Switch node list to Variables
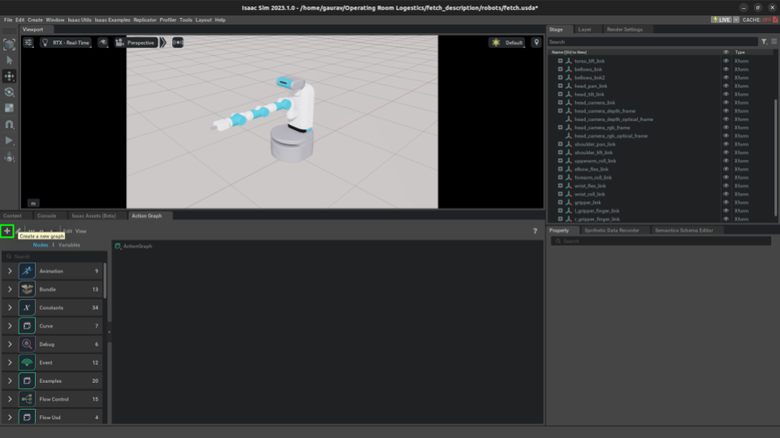 click(x=69, y=245)
